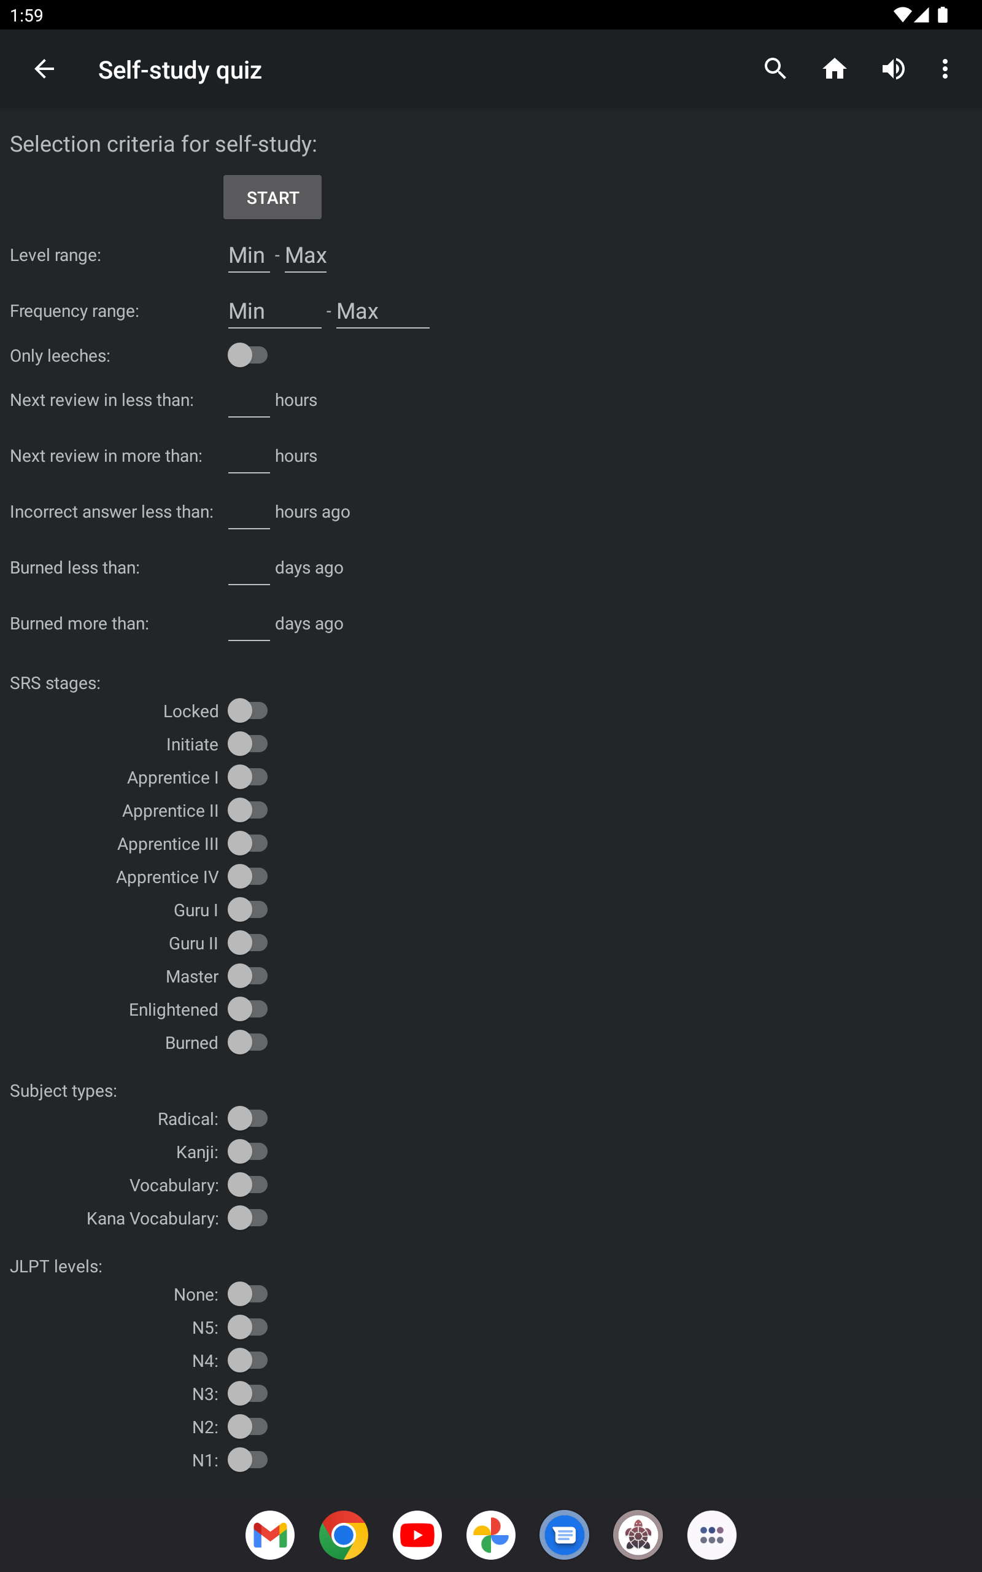Screen dimensions: 982x1572
Task: Turn on the Kanji subject type
Action: (x=248, y=1152)
